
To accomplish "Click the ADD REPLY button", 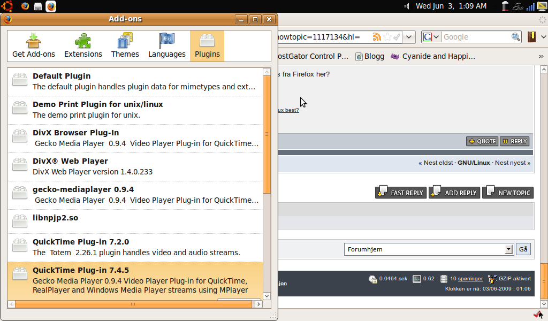I will tap(454, 192).
